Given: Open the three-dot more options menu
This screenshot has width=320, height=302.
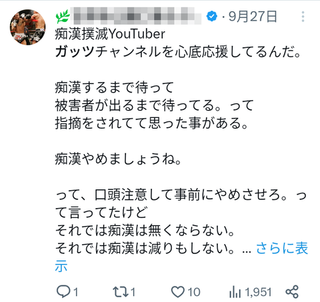Looking at the screenshot, I should click(303, 17).
